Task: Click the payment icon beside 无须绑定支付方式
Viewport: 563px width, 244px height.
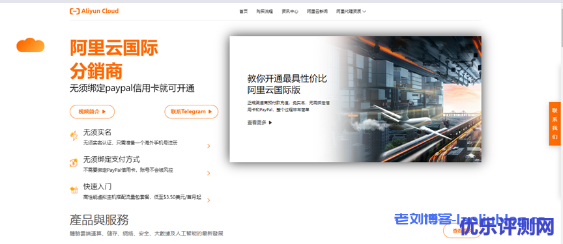Action: click(x=74, y=163)
